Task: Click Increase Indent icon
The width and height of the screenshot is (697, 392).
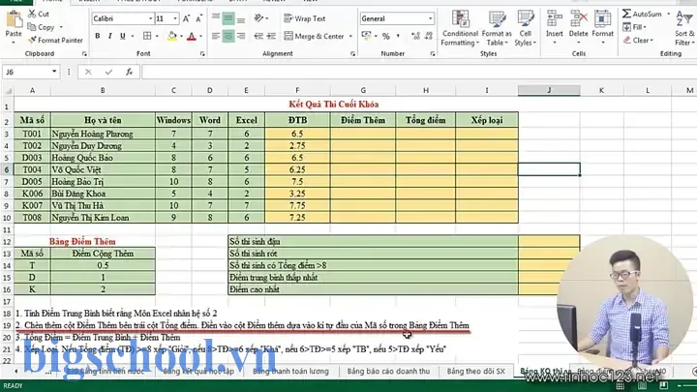Action: click(271, 36)
